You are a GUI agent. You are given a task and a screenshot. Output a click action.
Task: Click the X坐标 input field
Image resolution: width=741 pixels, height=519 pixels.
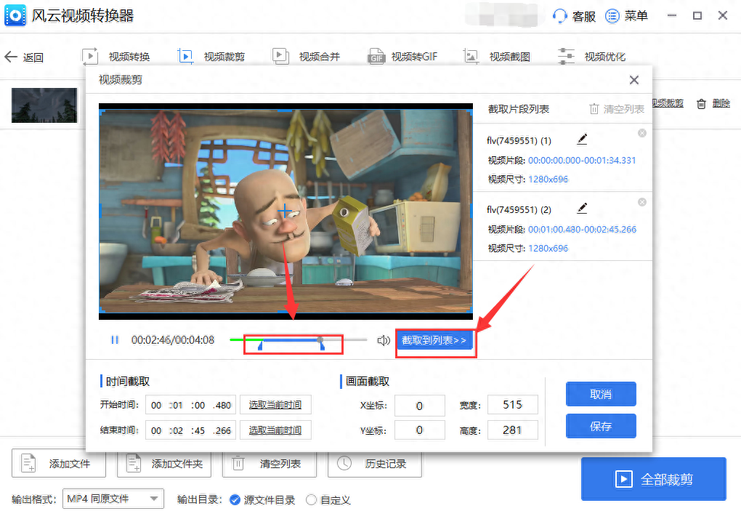click(x=420, y=406)
